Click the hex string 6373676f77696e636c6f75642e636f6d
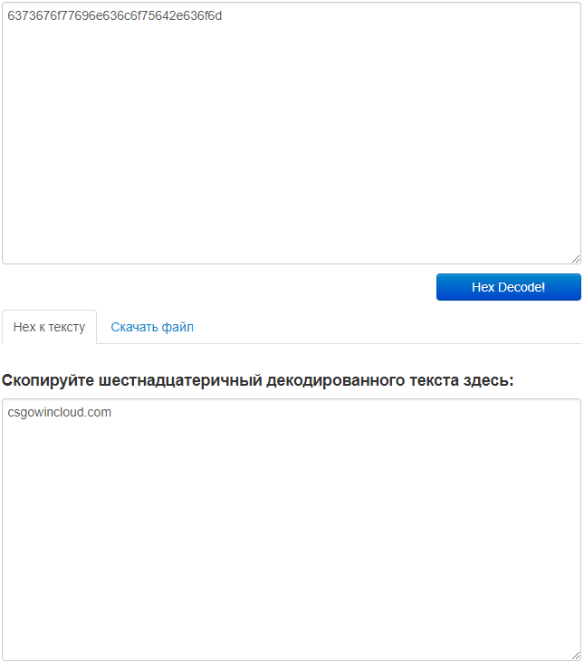584x661 pixels. coord(115,14)
